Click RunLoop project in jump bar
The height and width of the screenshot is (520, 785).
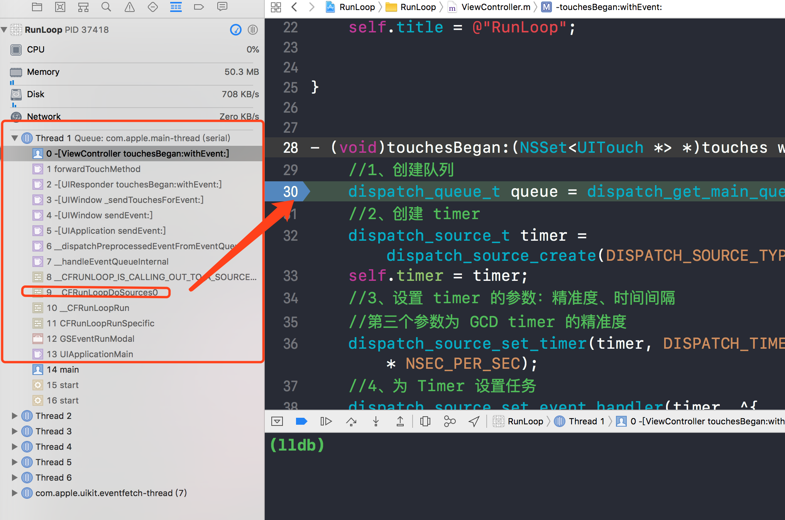pyautogui.click(x=357, y=7)
